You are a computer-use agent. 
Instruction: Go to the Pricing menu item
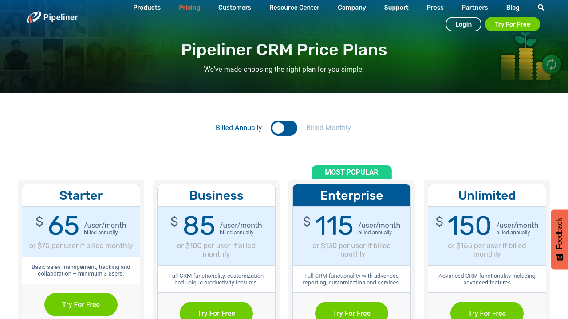(x=189, y=8)
